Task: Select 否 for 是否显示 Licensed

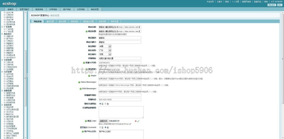Action: point(100,127)
